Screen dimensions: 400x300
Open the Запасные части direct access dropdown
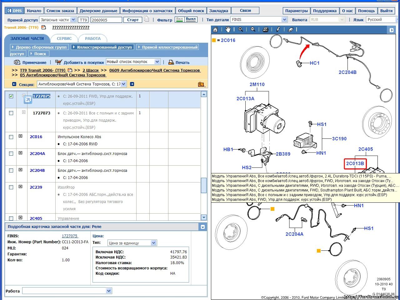[x=73, y=19]
